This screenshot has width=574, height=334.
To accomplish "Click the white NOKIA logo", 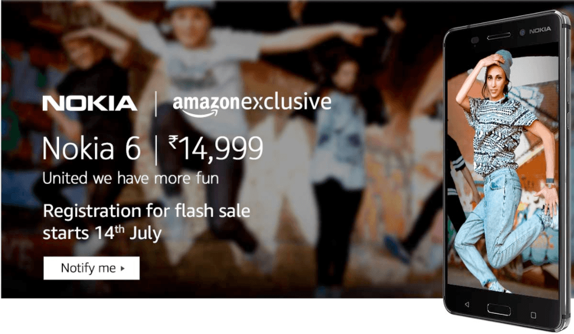I will 90,103.
